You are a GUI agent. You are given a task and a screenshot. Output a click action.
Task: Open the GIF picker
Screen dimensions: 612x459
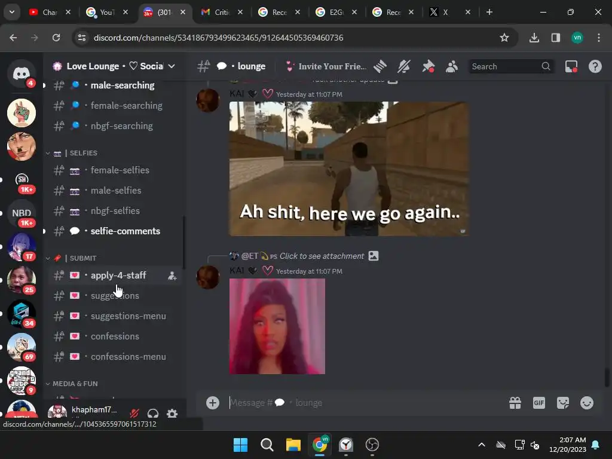coord(539,403)
